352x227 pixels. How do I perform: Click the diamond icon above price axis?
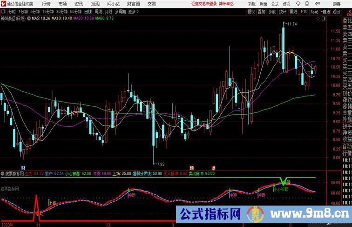[x=318, y=19]
